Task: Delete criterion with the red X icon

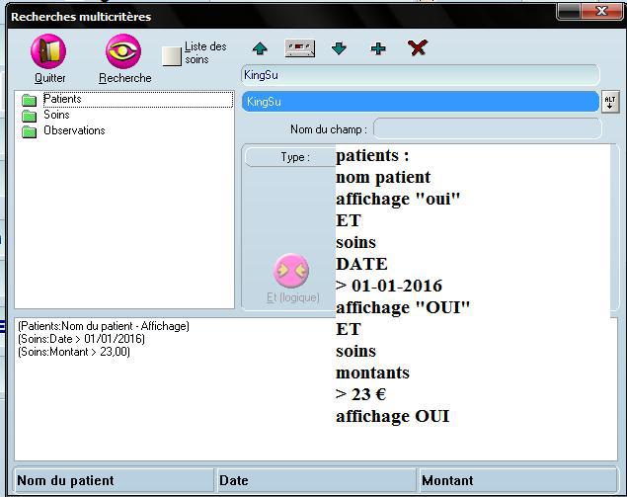Action: 418,47
